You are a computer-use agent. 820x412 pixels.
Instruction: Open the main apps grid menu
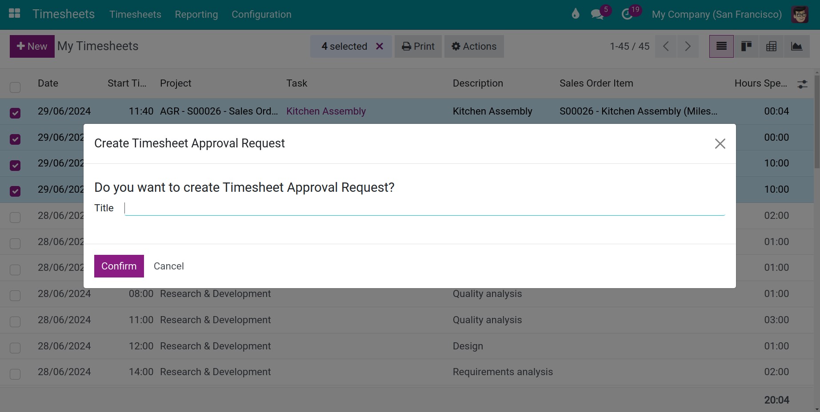15,14
